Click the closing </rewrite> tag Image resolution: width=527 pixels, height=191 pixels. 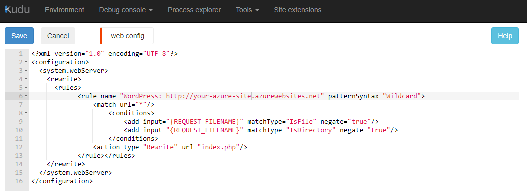tap(66, 164)
